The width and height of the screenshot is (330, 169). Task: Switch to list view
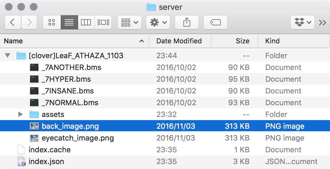(69, 22)
